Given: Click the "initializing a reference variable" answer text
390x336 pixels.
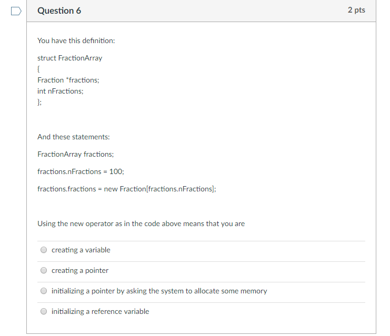Looking at the screenshot, I should 100,312.
